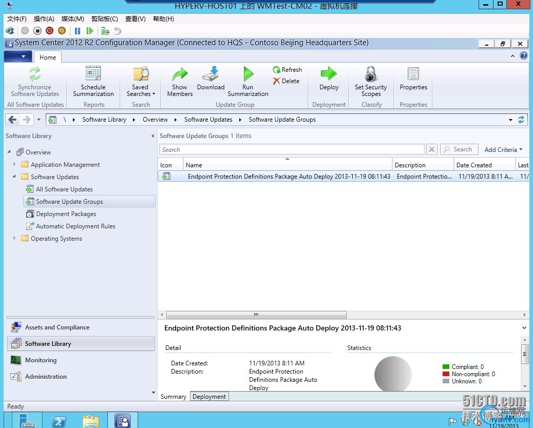
Task: Open the Configuration Manager help icon
Action: point(523,56)
